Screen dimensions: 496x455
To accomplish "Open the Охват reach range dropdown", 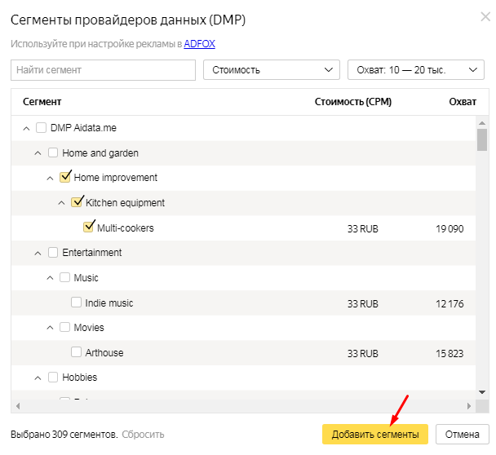I will pos(416,70).
